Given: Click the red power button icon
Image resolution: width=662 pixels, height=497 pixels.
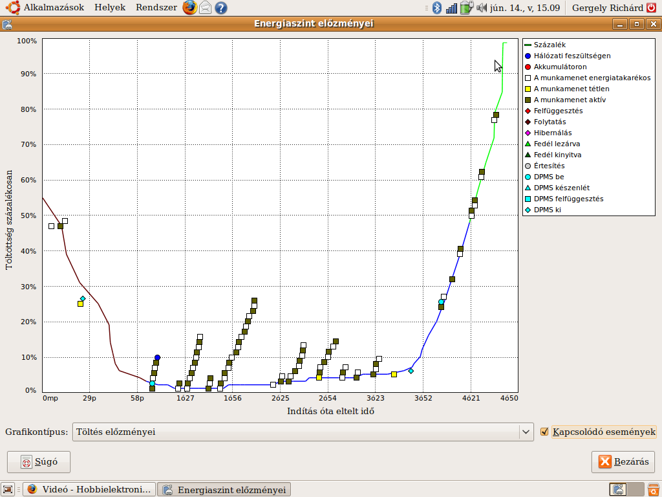Looking at the screenshot, I should point(652,8).
